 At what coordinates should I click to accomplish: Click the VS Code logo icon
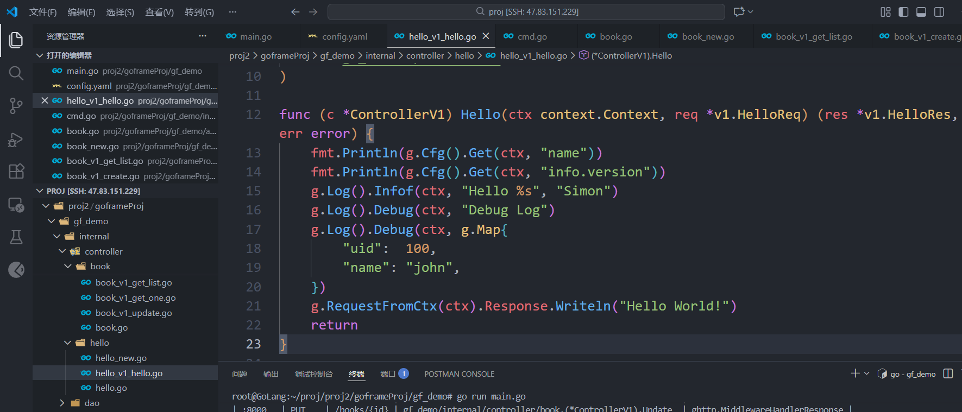point(12,11)
